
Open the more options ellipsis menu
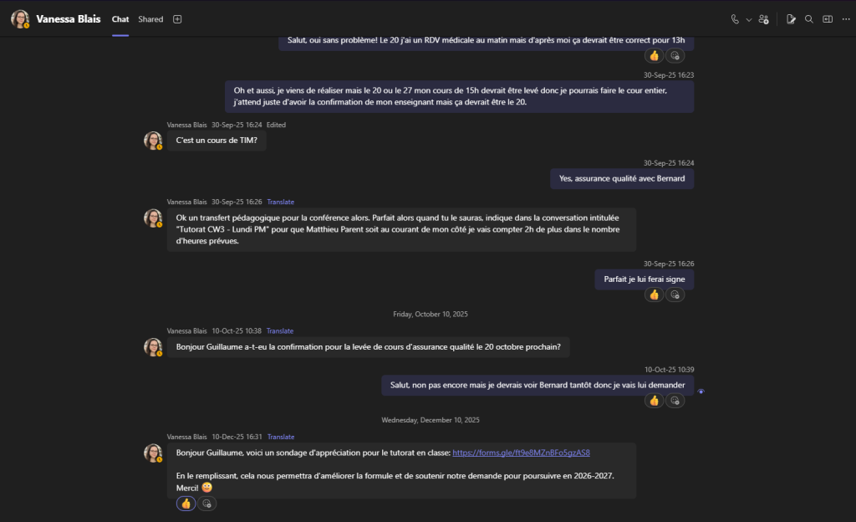844,19
